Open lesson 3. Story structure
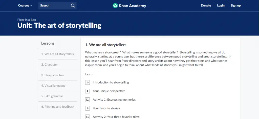This screenshot has height=119, width=259. [58, 75]
